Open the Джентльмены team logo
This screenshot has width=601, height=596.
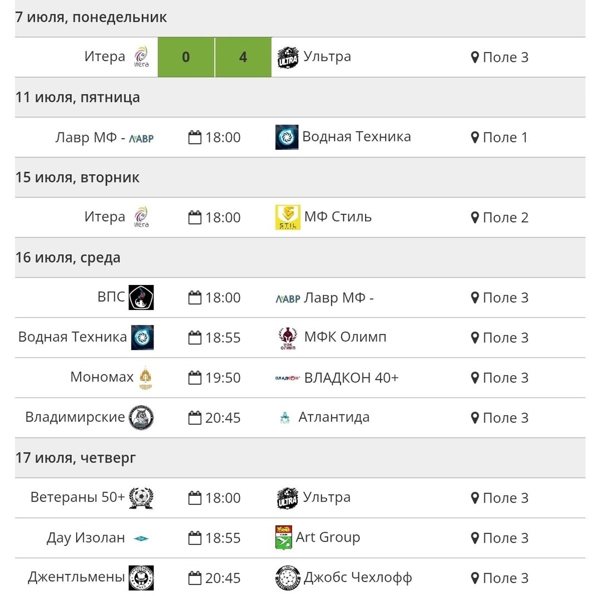coord(141,578)
